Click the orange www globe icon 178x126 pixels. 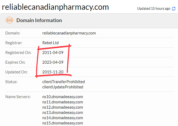(x=10, y=20)
